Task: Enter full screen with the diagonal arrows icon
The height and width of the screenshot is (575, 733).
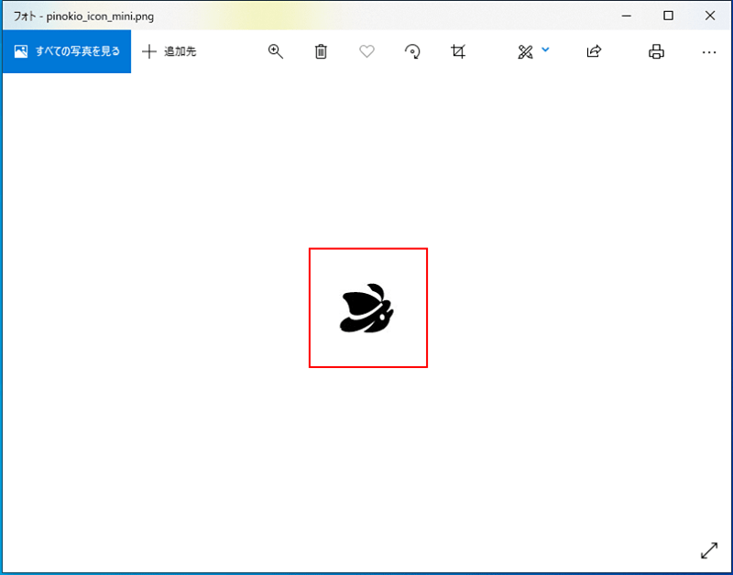Action: point(709,550)
